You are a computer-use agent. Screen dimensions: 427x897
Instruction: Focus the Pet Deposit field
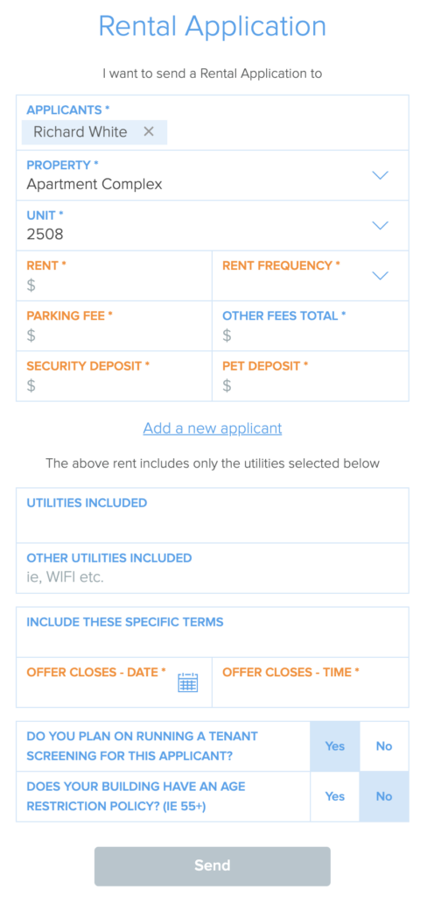coord(311,376)
